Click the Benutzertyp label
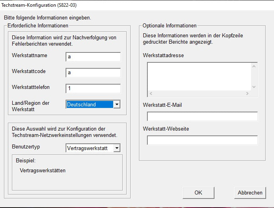The image size is (274, 208). coord(26,147)
